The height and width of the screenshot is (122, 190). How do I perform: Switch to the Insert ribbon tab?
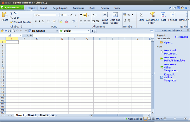[x=44, y=8]
